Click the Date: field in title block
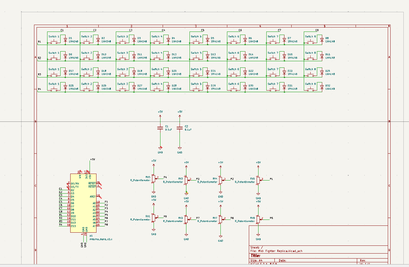 [283, 260]
